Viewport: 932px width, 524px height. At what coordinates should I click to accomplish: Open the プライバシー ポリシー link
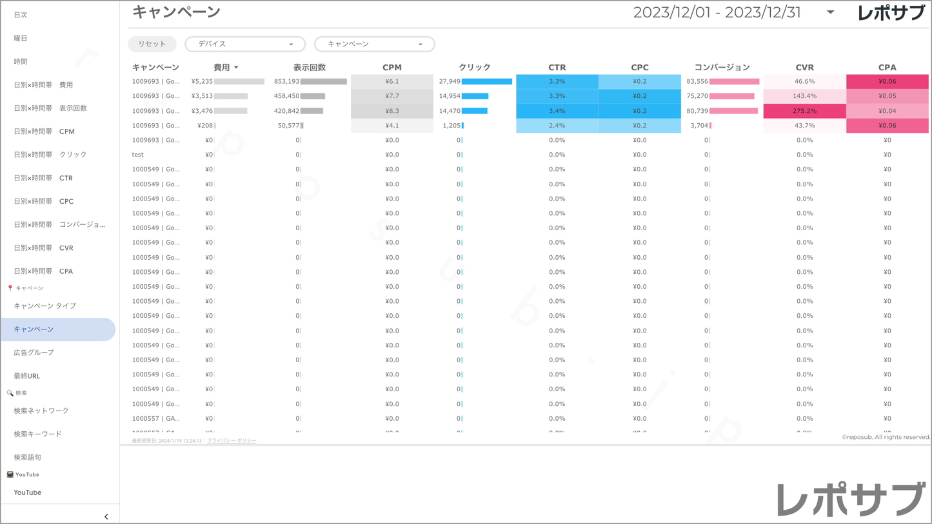(x=232, y=441)
